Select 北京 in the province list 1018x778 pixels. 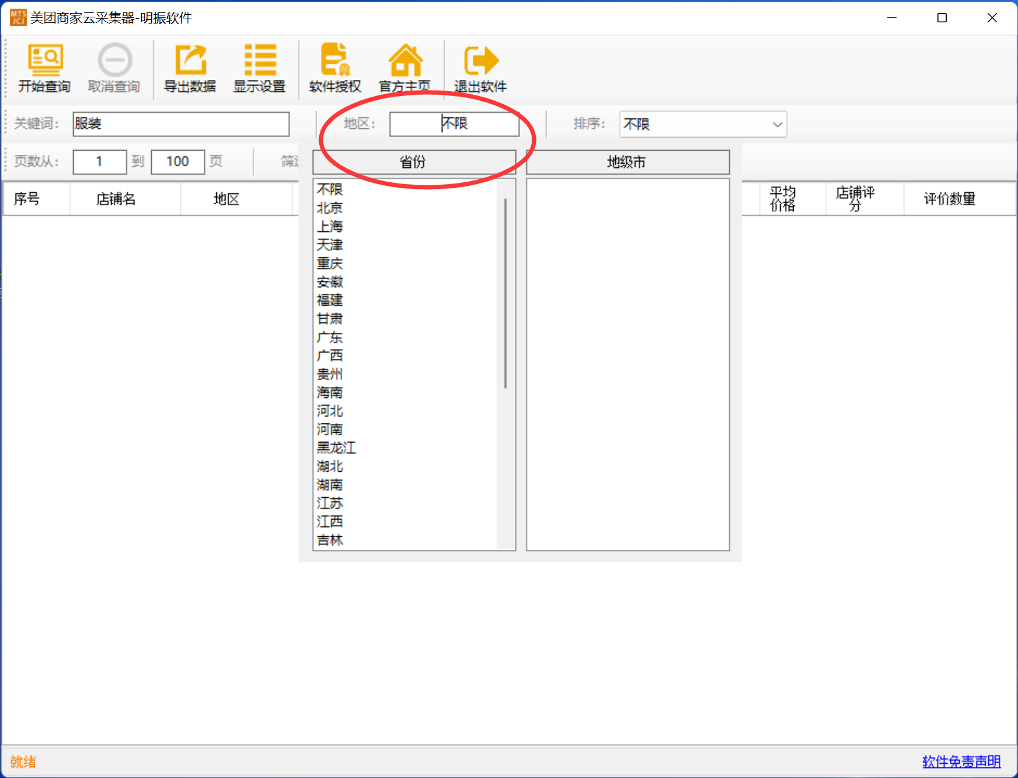click(330, 208)
